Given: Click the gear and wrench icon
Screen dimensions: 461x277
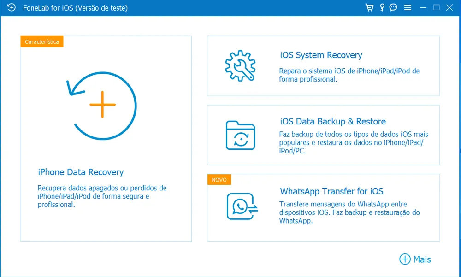Looking at the screenshot, I should point(240,65).
